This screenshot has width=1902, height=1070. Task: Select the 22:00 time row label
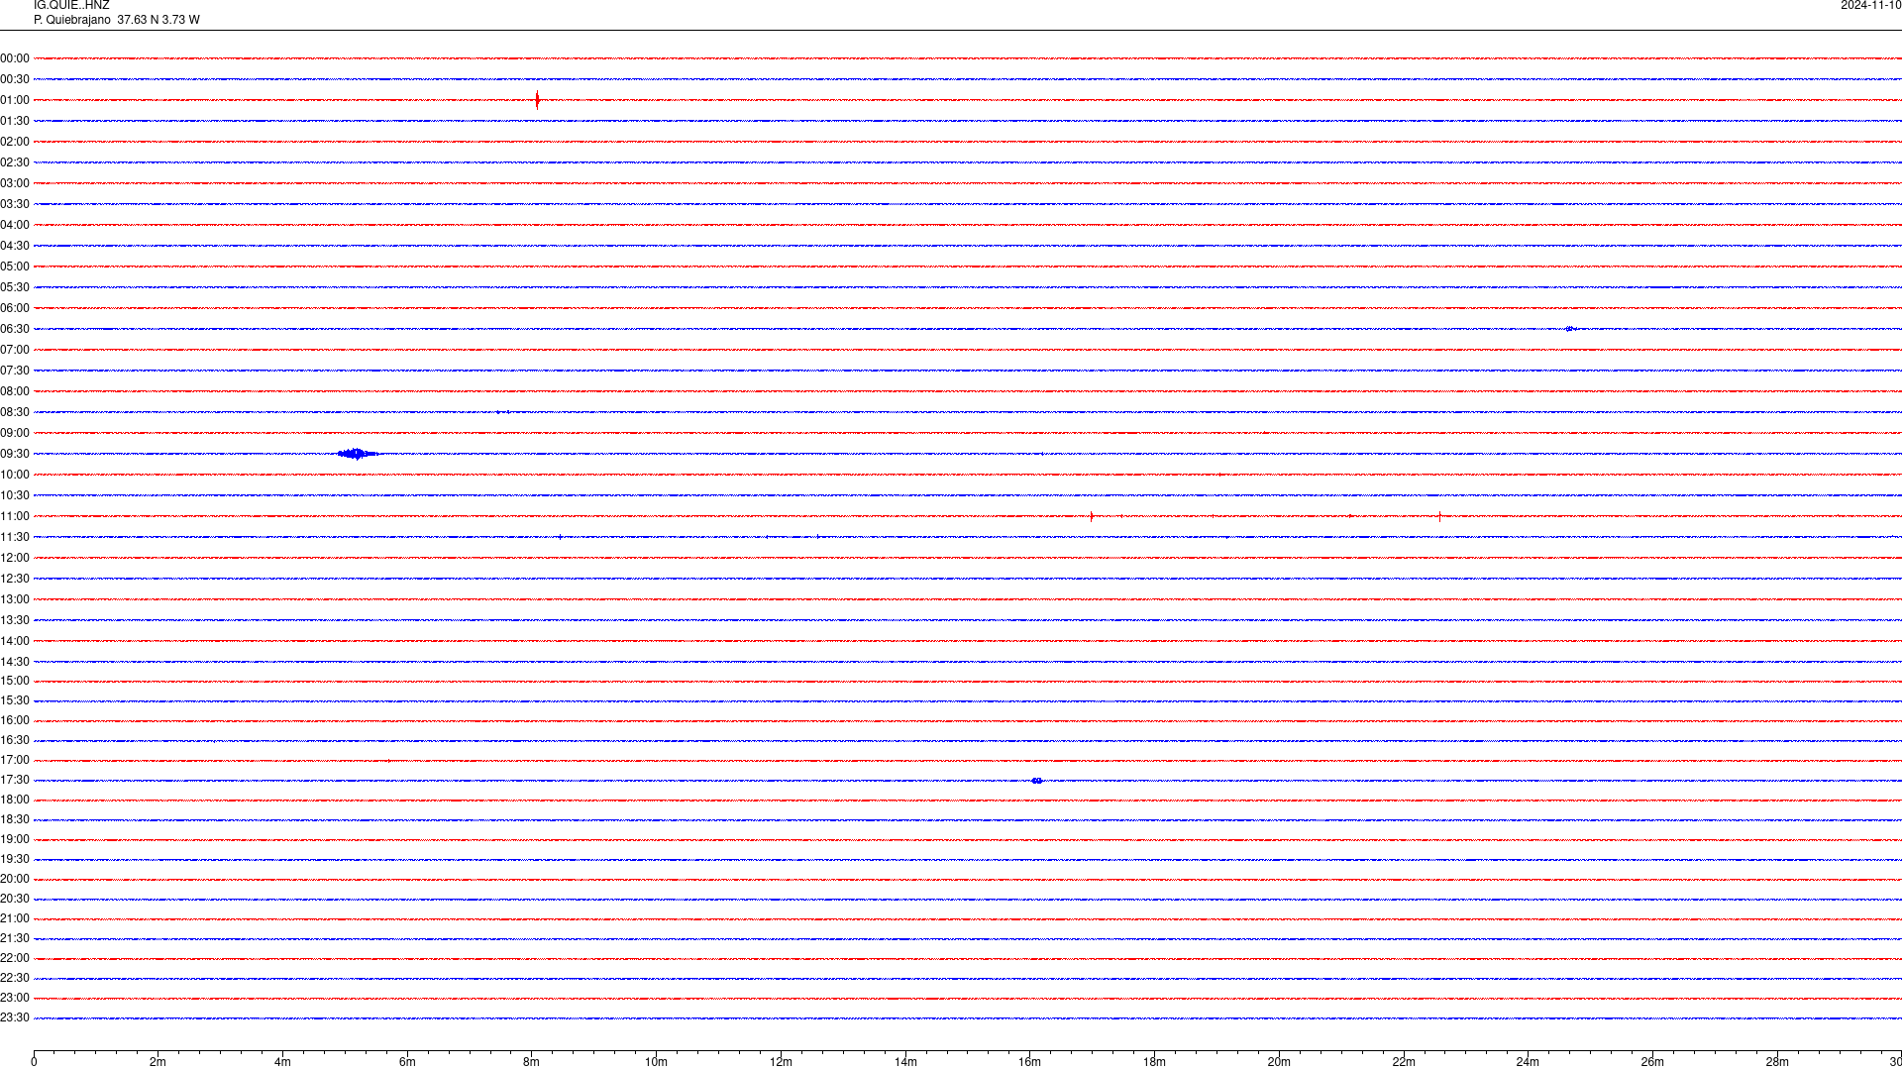[15, 958]
